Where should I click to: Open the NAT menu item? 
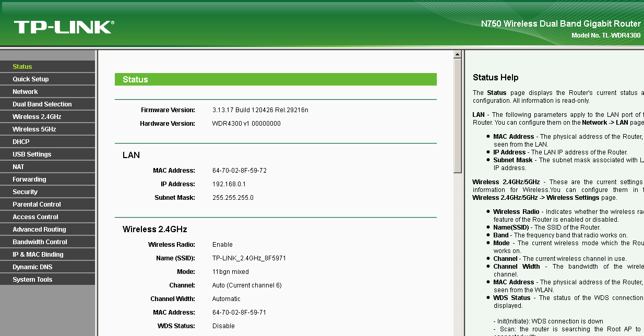pos(18,167)
